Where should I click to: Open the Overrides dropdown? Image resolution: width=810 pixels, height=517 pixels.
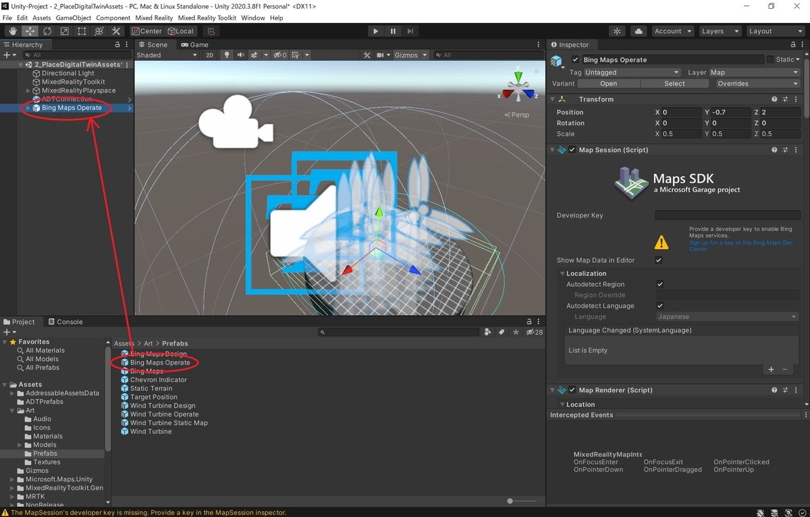coord(758,84)
